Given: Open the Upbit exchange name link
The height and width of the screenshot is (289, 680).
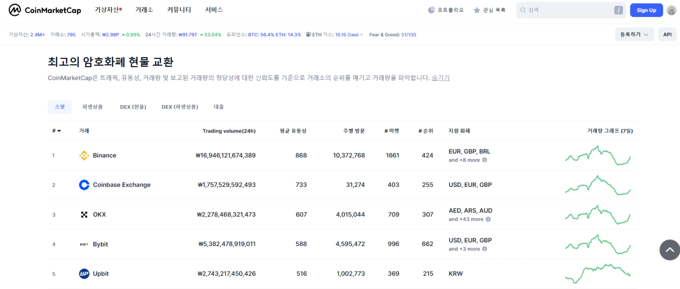Looking at the screenshot, I should pos(101,274).
